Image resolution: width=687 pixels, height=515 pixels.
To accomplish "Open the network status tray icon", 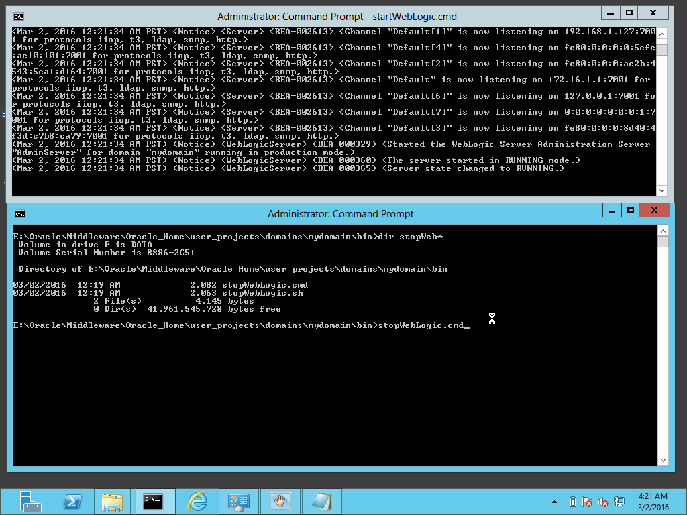I will (x=619, y=502).
